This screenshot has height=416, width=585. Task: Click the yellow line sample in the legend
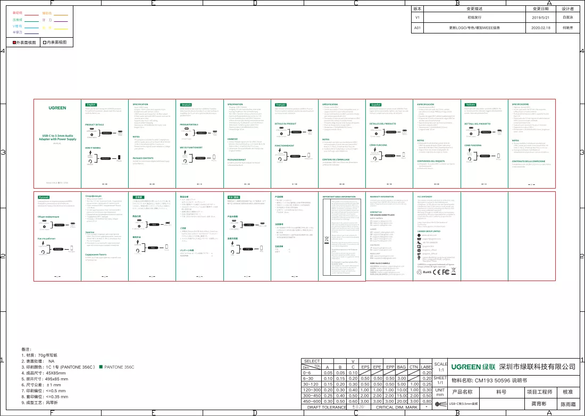coord(61,29)
